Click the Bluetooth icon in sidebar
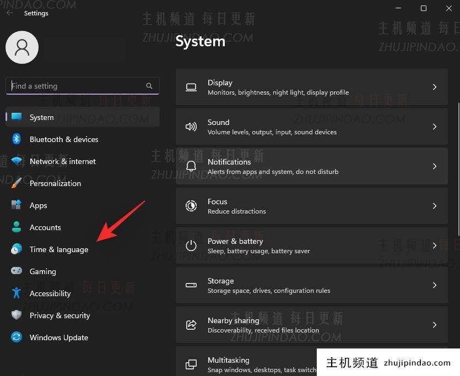The image size is (460, 376). pyautogui.click(x=17, y=139)
